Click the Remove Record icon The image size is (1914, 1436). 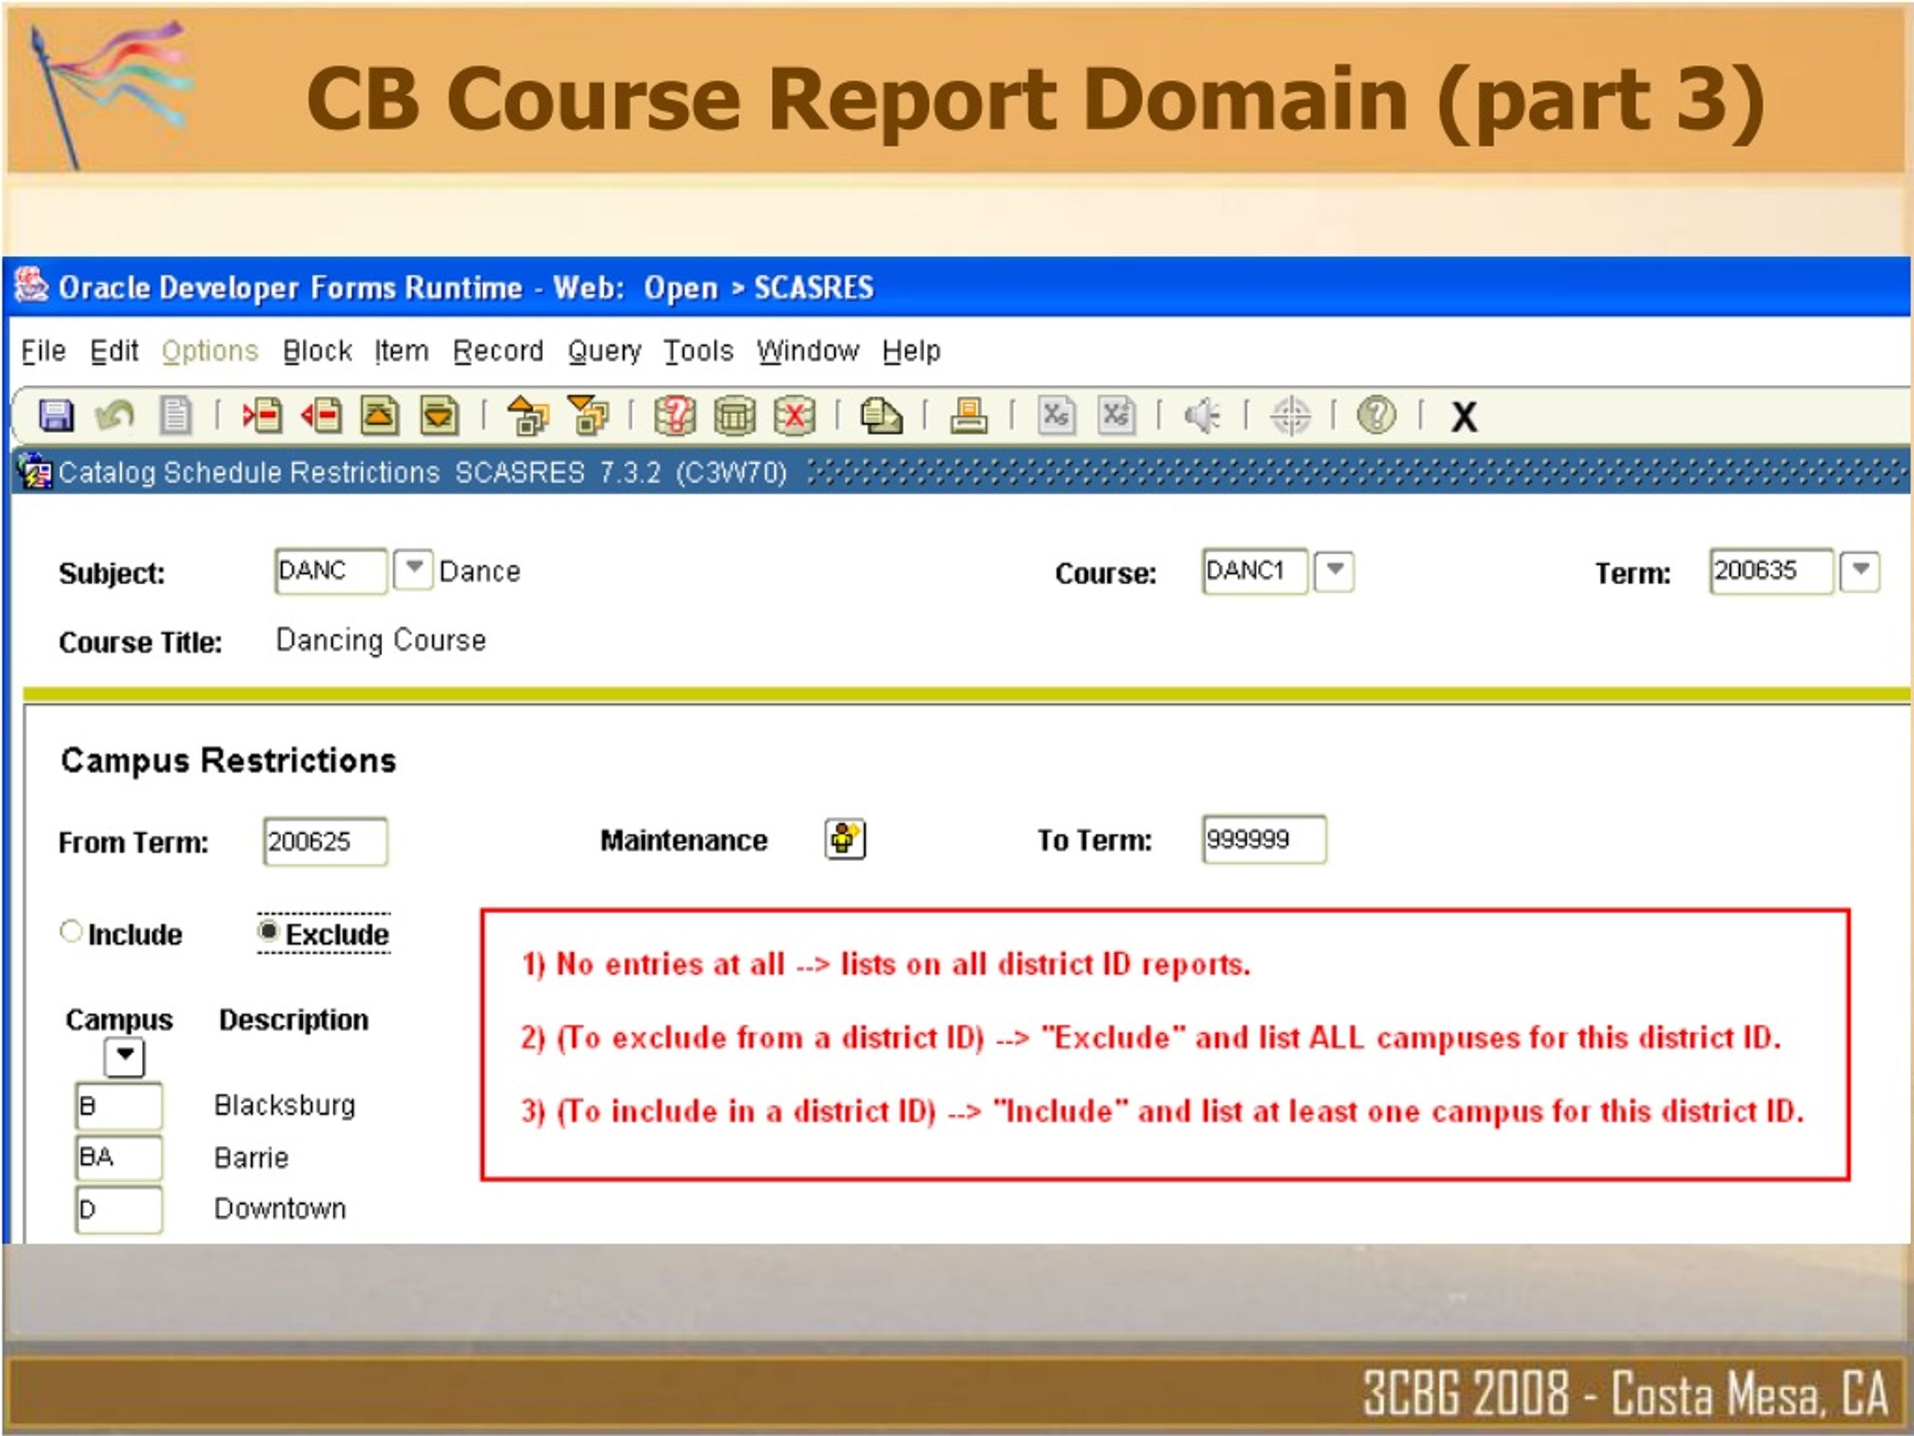(321, 417)
